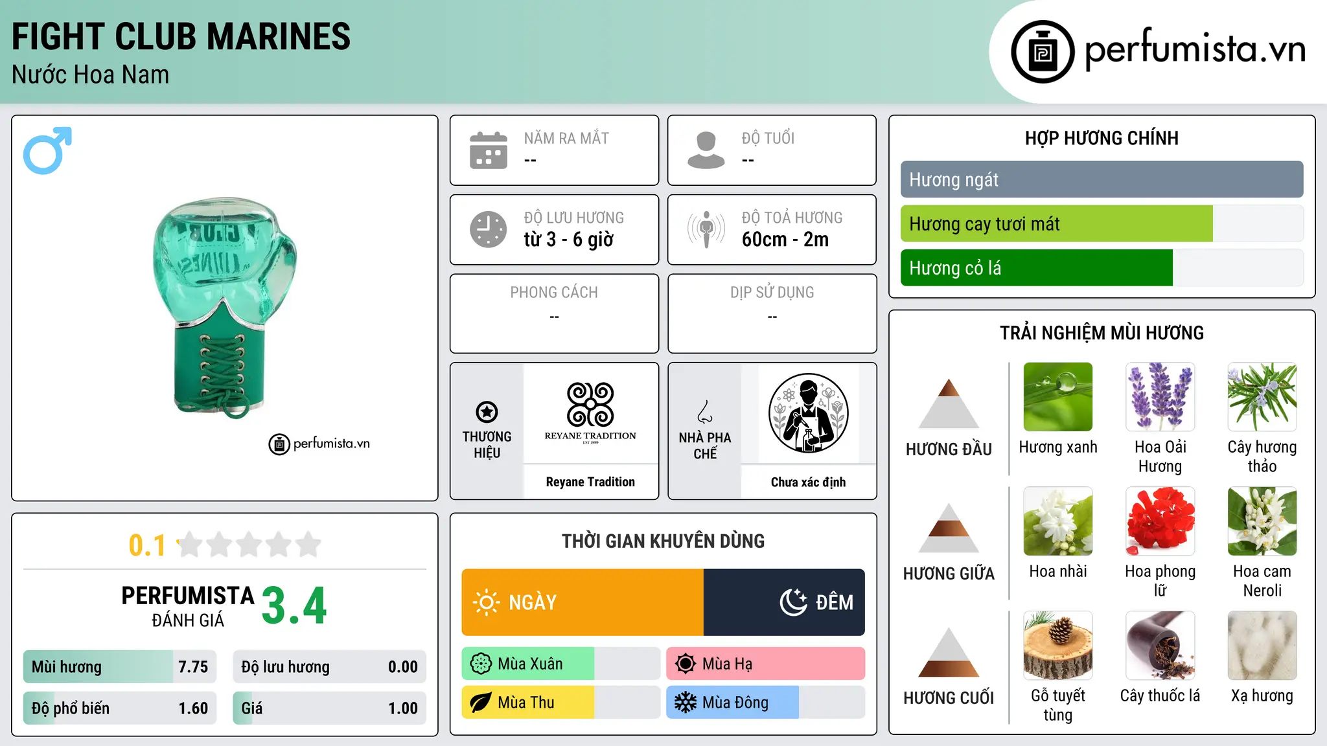Click the nose icon above Nhà pha chế

(705, 412)
